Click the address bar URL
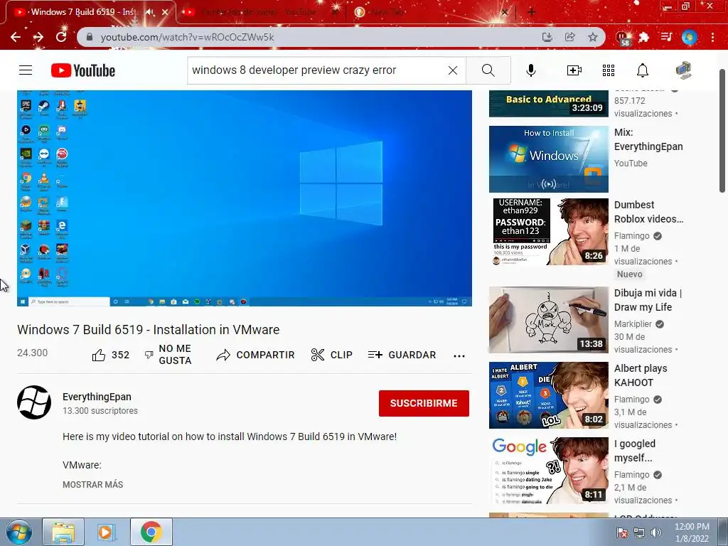Screen dimensions: 728x546 (x=187, y=37)
